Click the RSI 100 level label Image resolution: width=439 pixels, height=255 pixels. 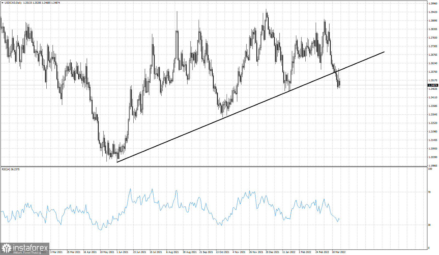point(430,169)
